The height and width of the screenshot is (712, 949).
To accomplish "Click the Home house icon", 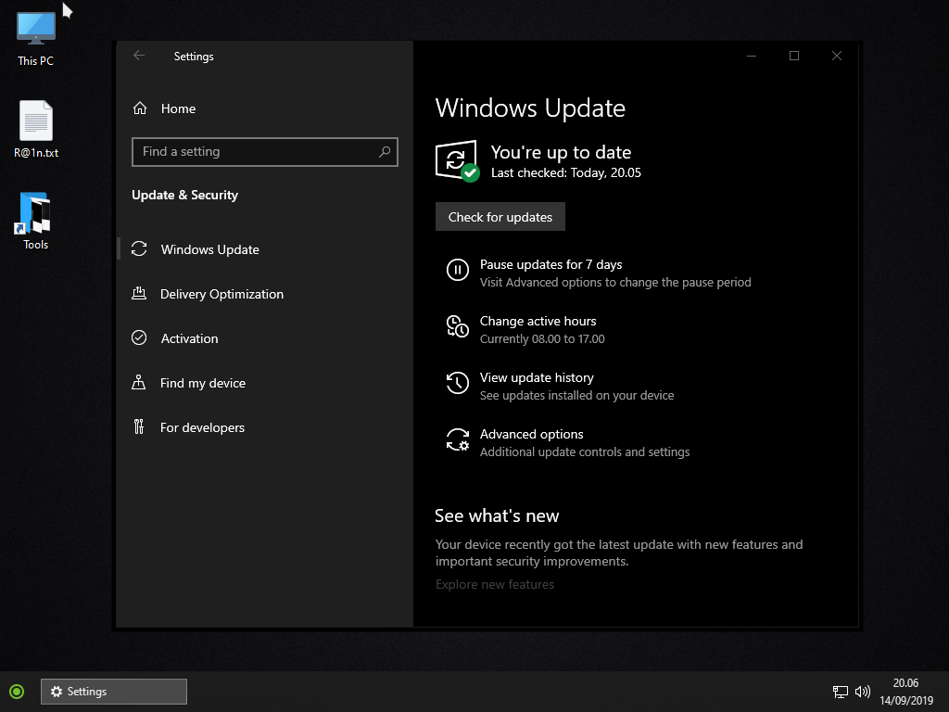I will click(x=140, y=108).
